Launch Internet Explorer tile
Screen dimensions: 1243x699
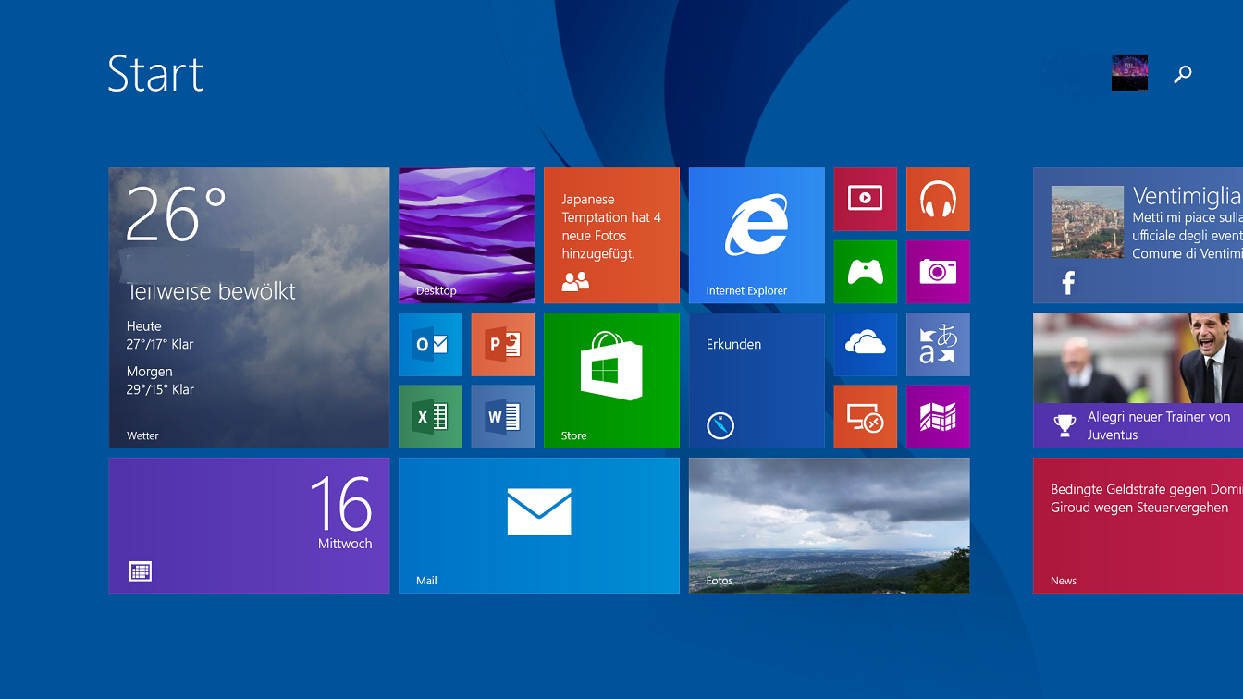[x=757, y=235]
